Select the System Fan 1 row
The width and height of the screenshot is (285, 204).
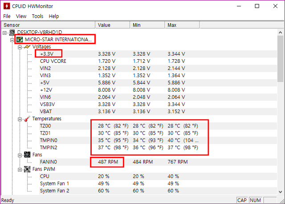[158, 184]
